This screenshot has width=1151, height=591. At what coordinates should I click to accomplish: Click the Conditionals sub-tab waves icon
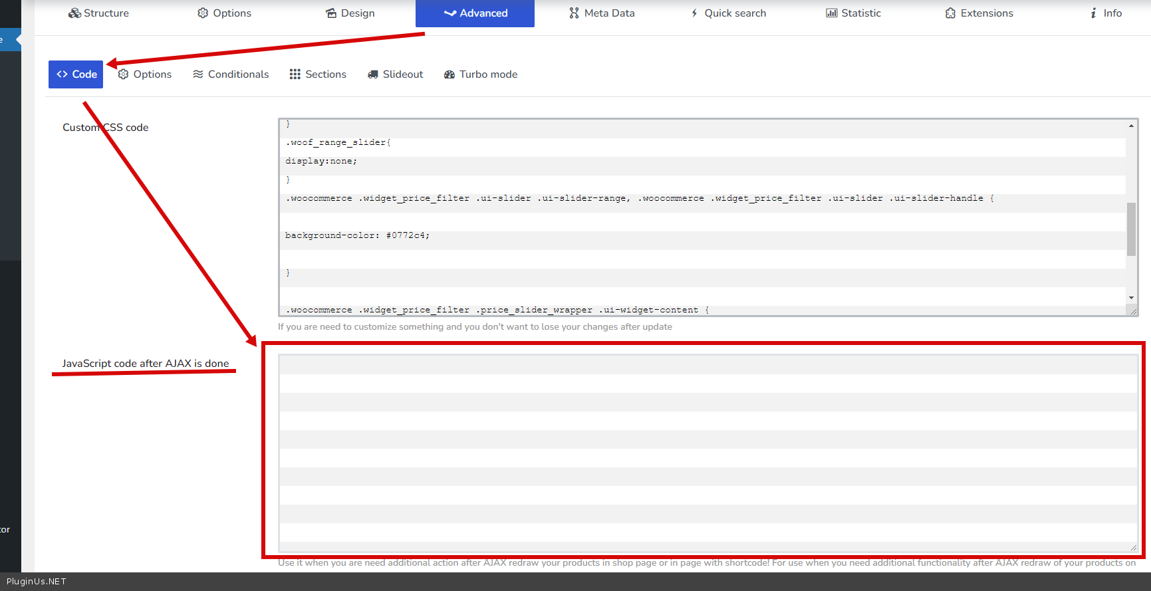point(198,74)
